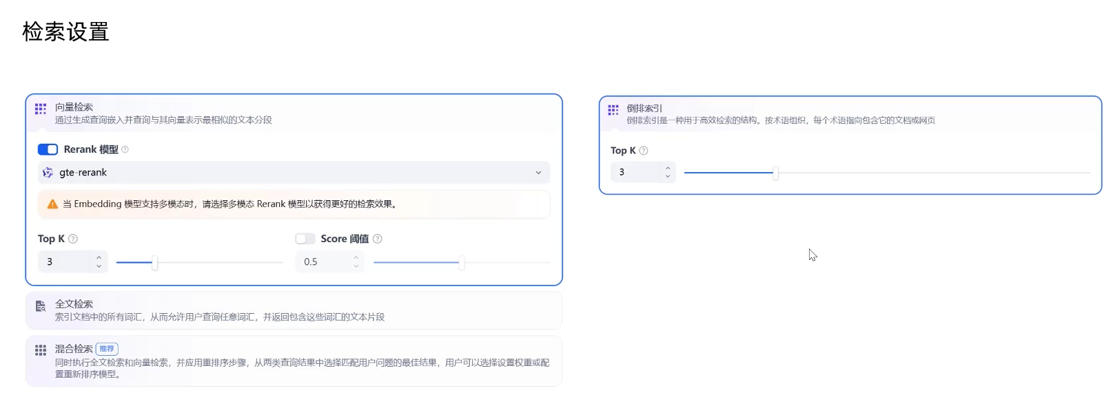Increase 倒排索引 Top K with up arrow

coord(668,168)
